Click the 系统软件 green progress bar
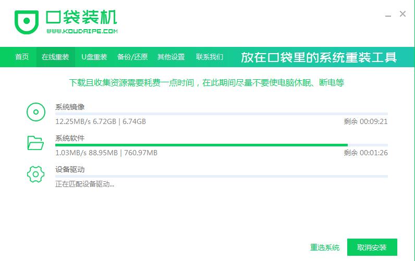 pyautogui.click(x=222, y=145)
